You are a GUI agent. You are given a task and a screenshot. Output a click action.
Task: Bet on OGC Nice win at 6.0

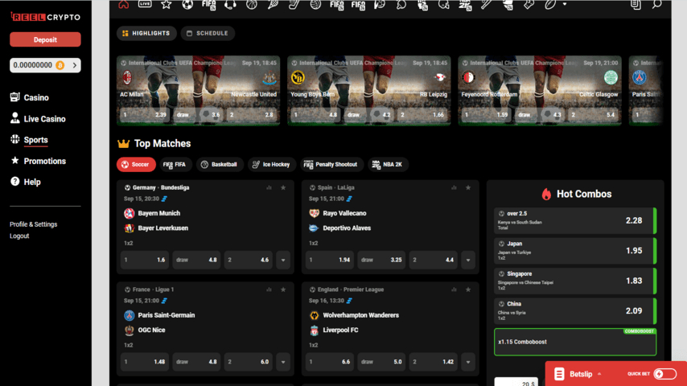[x=249, y=362]
